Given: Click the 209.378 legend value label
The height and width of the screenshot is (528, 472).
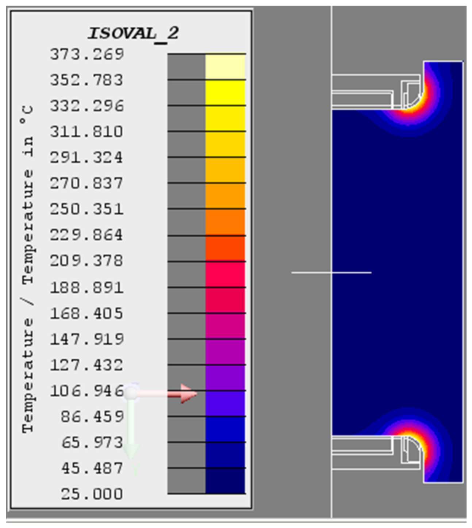Looking at the screenshot, I should [87, 261].
